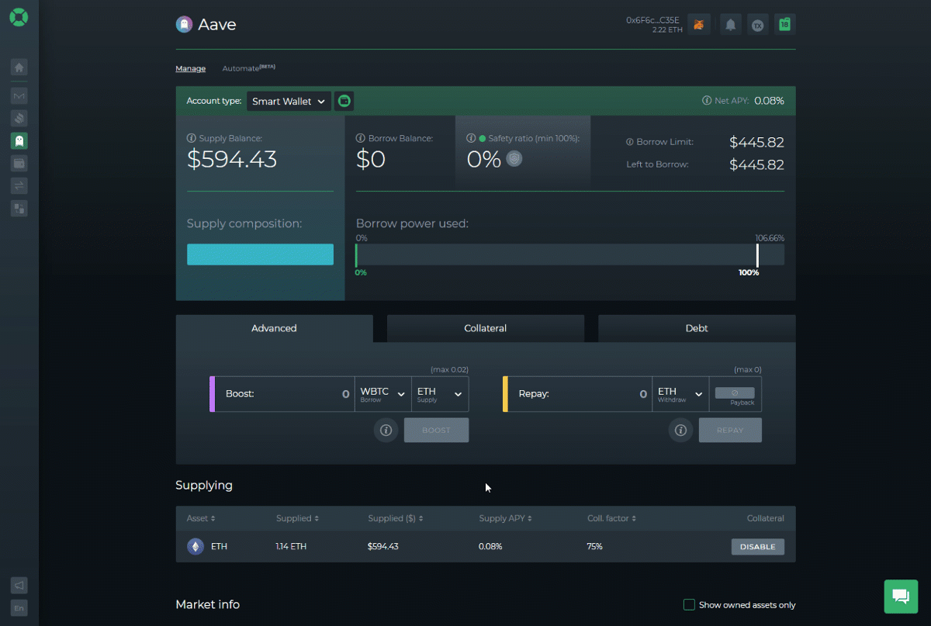Click the Safety ratio info icon
This screenshot has width=931, height=626.
[x=471, y=138]
